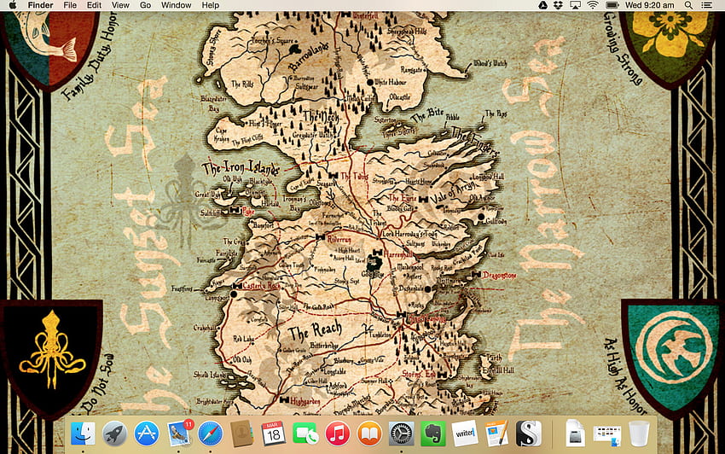Open the Edit menu
The width and height of the screenshot is (725, 454).
(94, 5)
